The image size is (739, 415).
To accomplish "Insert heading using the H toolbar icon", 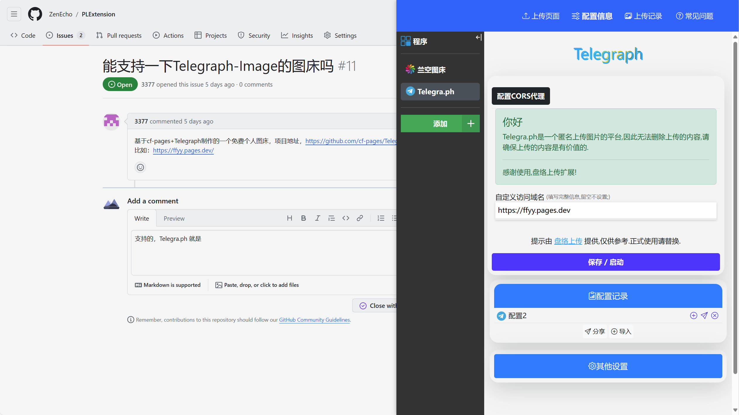I will (290, 218).
